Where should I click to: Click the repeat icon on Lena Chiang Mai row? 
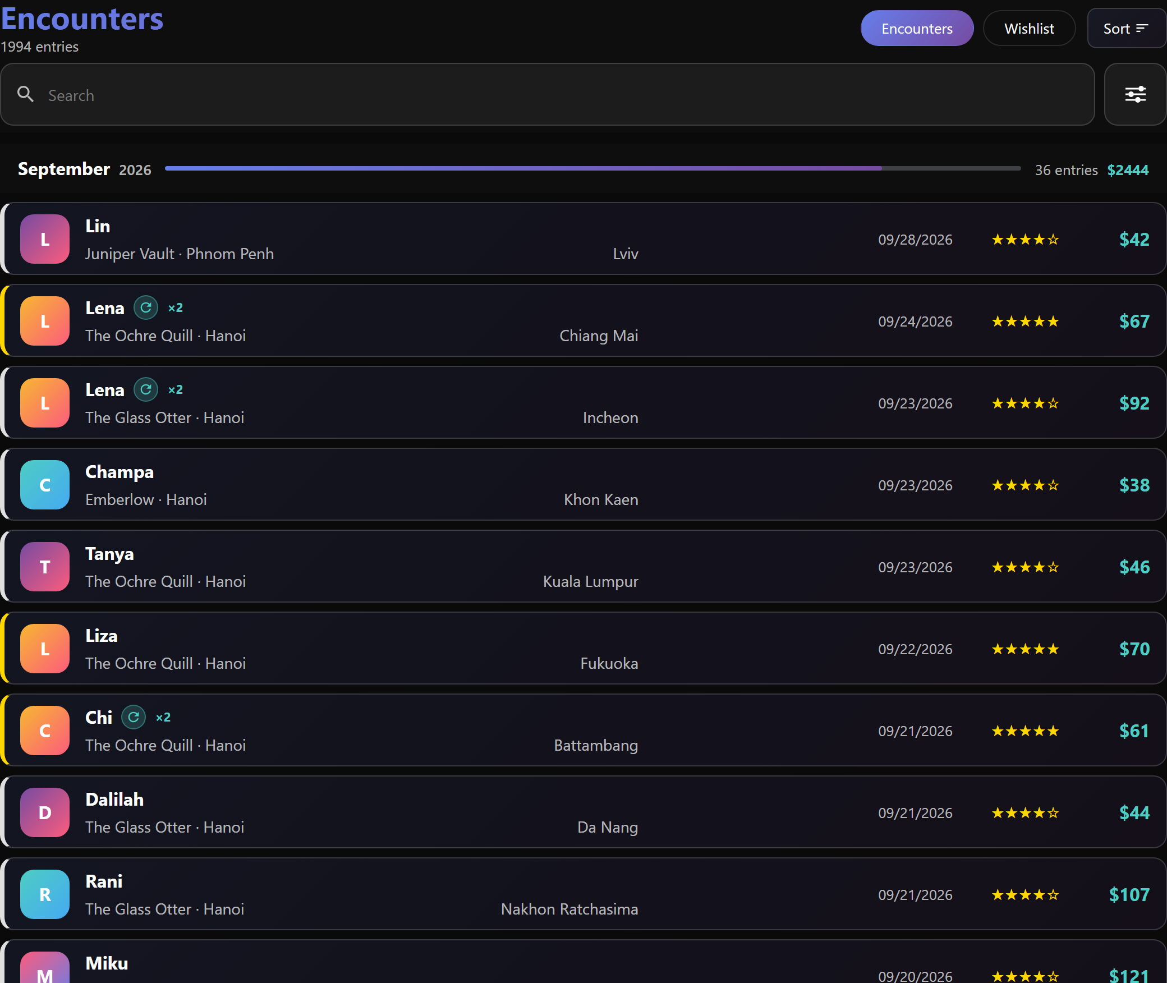pos(146,307)
